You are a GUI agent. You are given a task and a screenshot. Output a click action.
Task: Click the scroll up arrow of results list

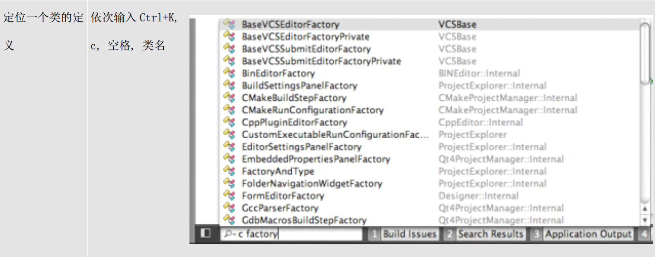click(645, 209)
